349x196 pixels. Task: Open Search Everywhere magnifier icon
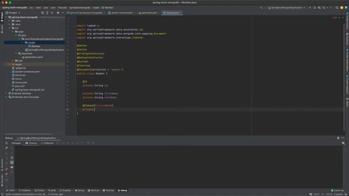(337, 8)
